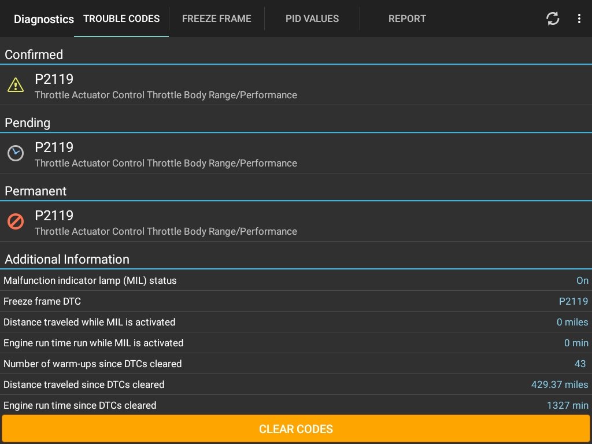The height and width of the screenshot is (444, 592).
Task: Switch to the Trouble Codes tab
Action: tap(121, 18)
